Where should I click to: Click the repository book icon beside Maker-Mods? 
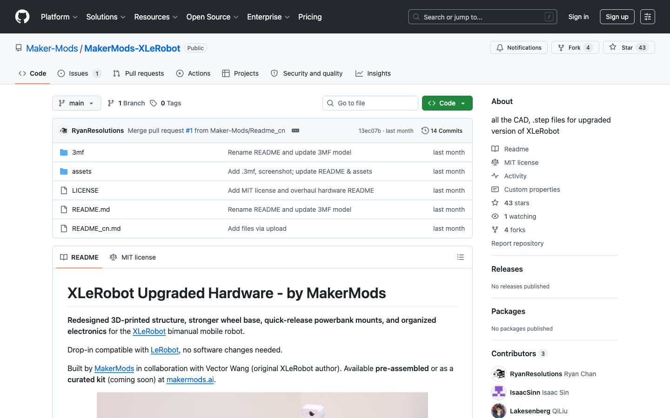point(19,48)
